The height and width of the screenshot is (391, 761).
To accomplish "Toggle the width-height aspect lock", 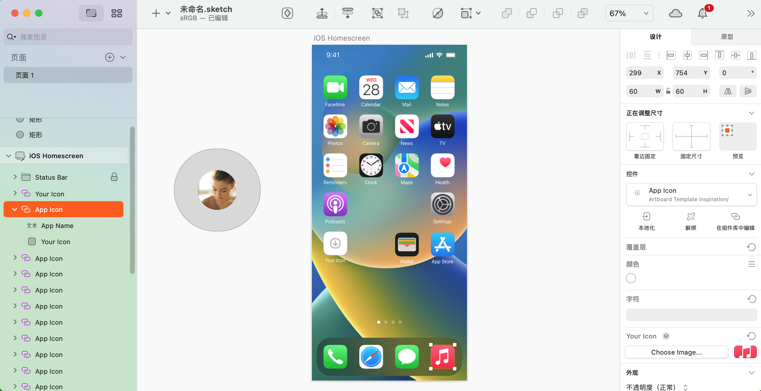I will point(668,91).
